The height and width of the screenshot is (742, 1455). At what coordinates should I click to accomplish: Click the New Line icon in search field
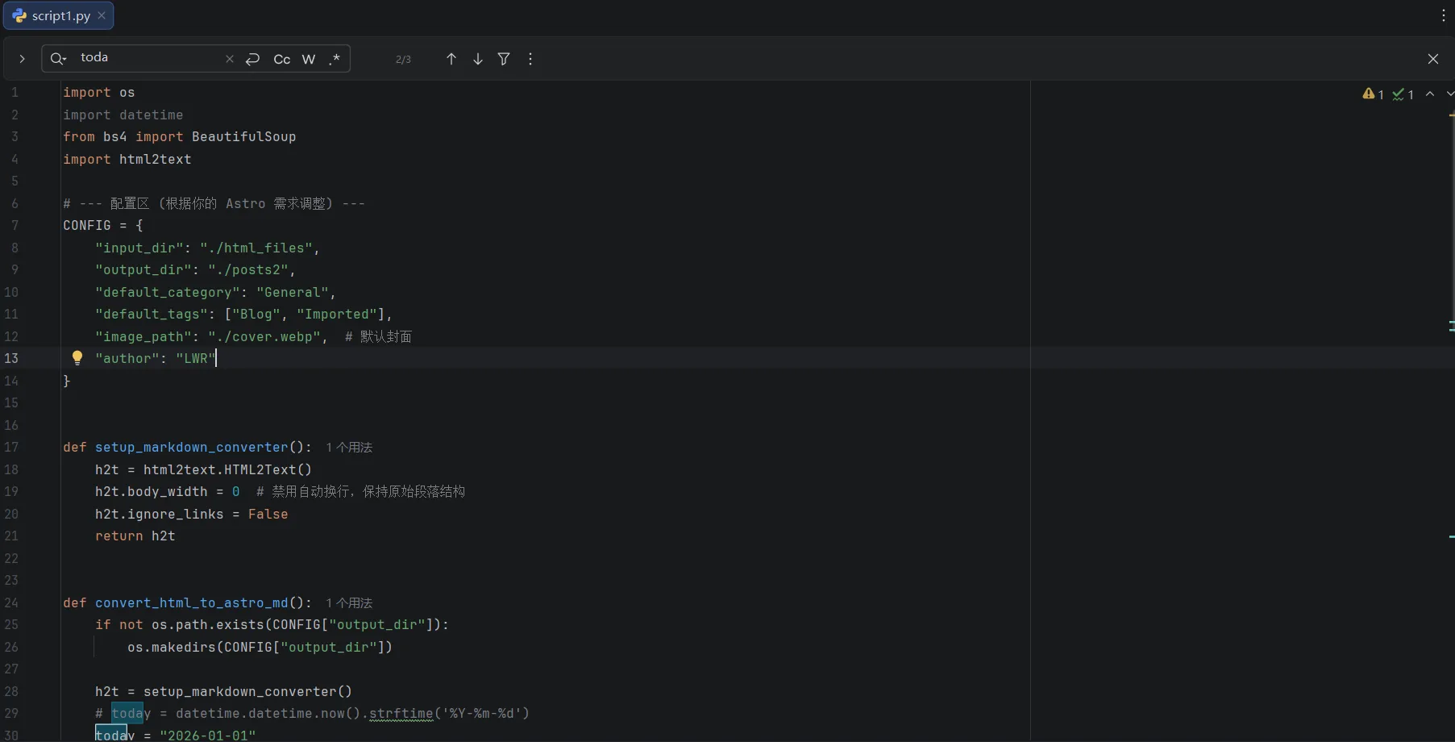[253, 59]
